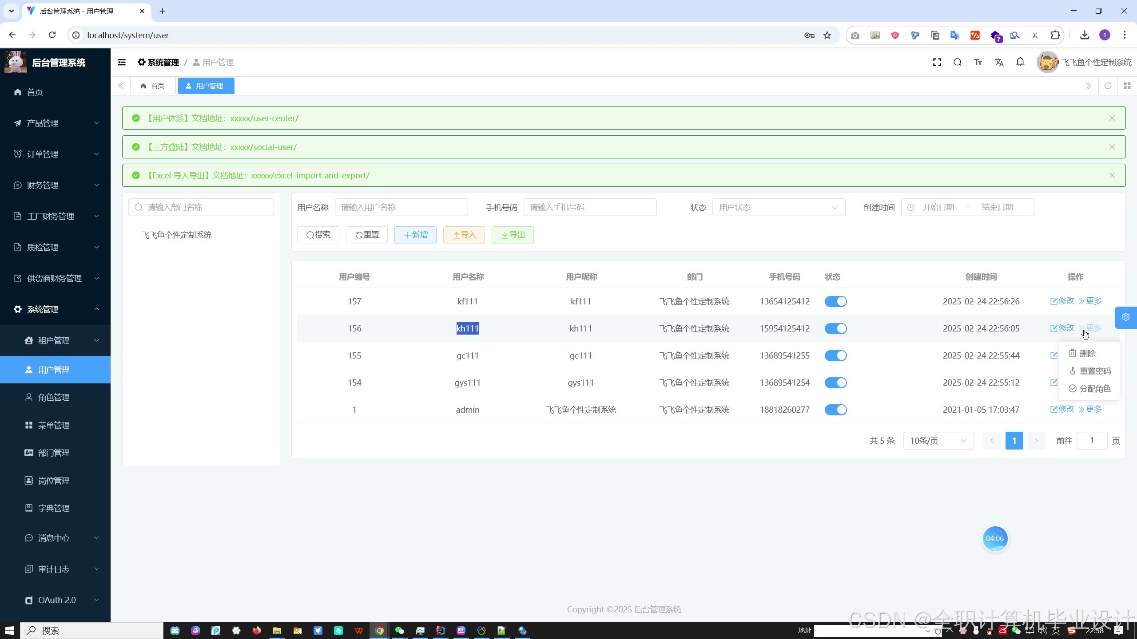Open the header search magnifier icon
Image resolution: width=1137 pixels, height=639 pixels.
pos(958,63)
